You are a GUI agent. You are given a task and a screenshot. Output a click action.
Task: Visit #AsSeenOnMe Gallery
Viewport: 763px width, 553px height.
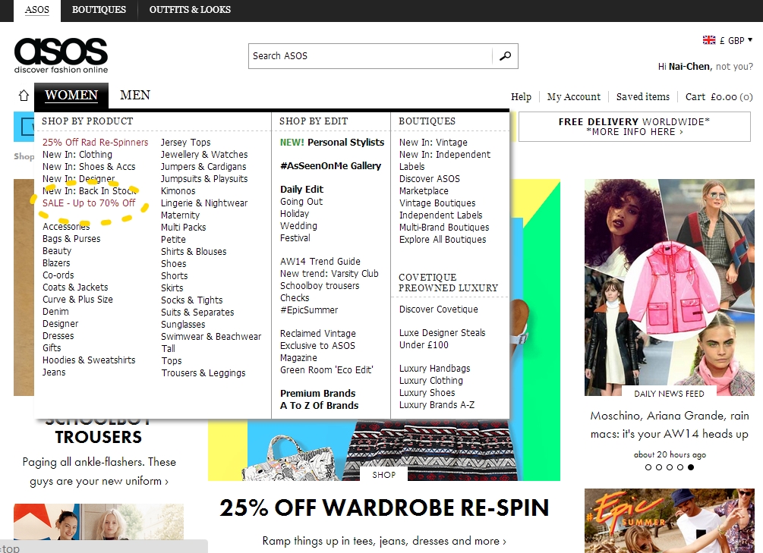coord(330,166)
